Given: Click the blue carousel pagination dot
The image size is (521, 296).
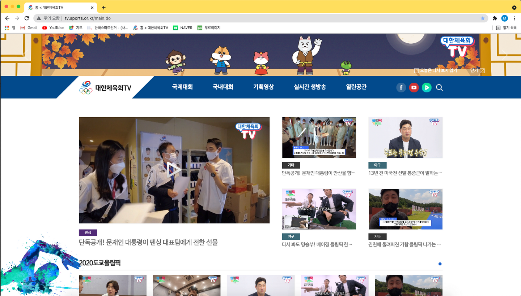Looking at the screenshot, I should (x=440, y=264).
